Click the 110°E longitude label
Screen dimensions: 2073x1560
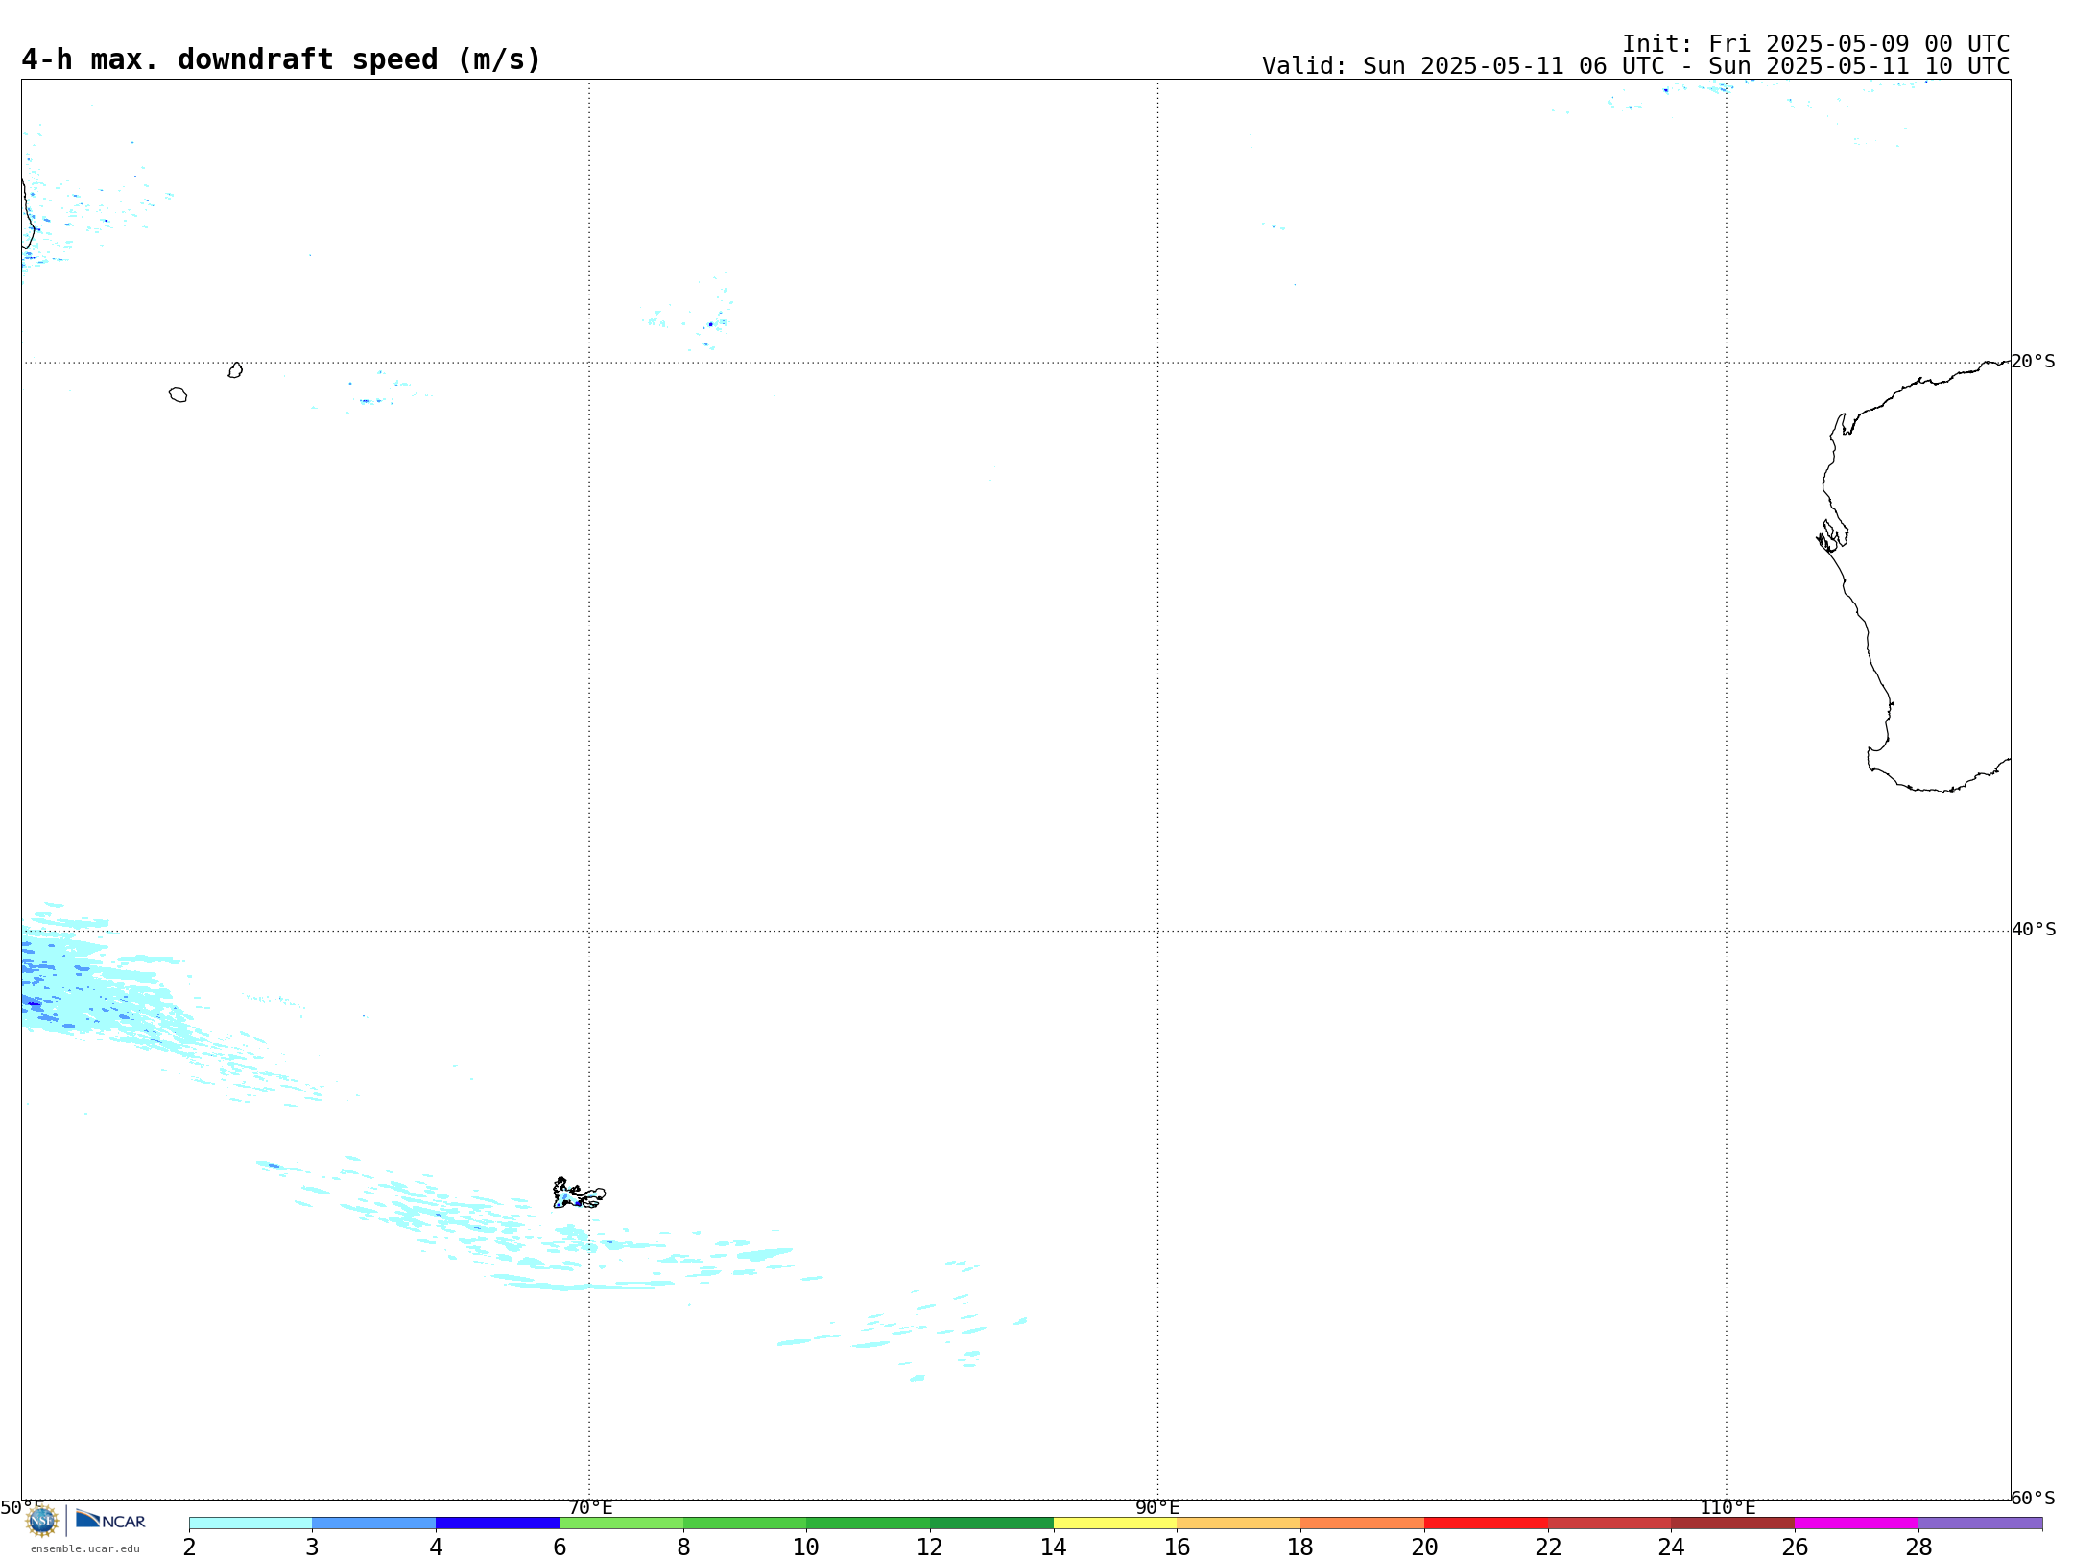click(1727, 1508)
